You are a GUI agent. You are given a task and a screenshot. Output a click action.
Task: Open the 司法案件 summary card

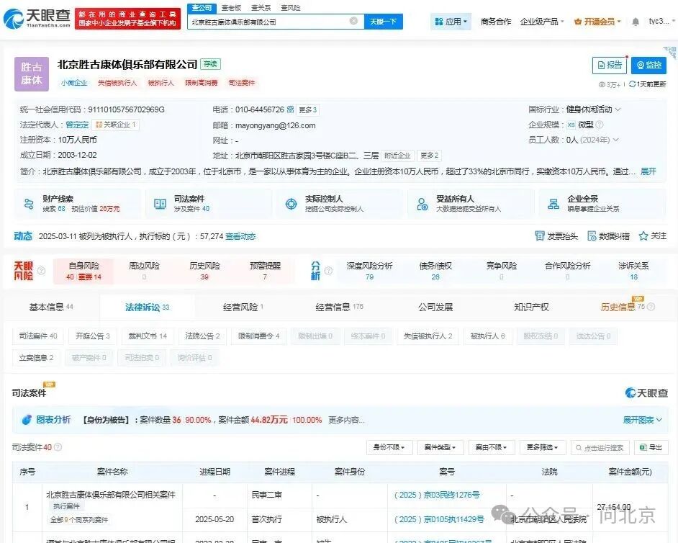[209, 203]
